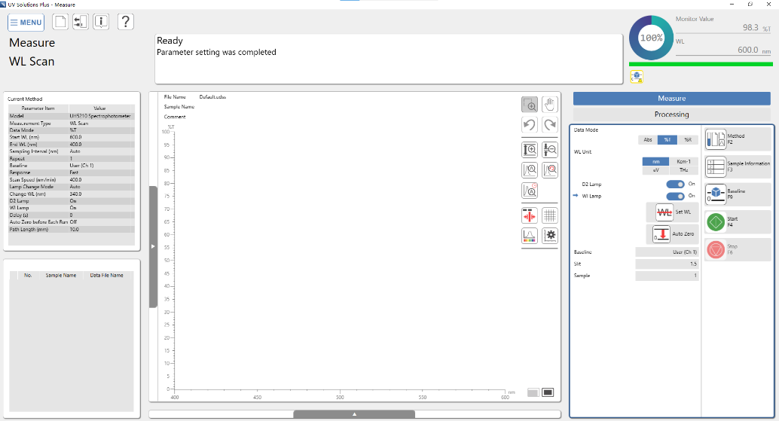Select the Scan Speed (nm/min) row
This screenshot has height=421, width=779.
(72, 180)
